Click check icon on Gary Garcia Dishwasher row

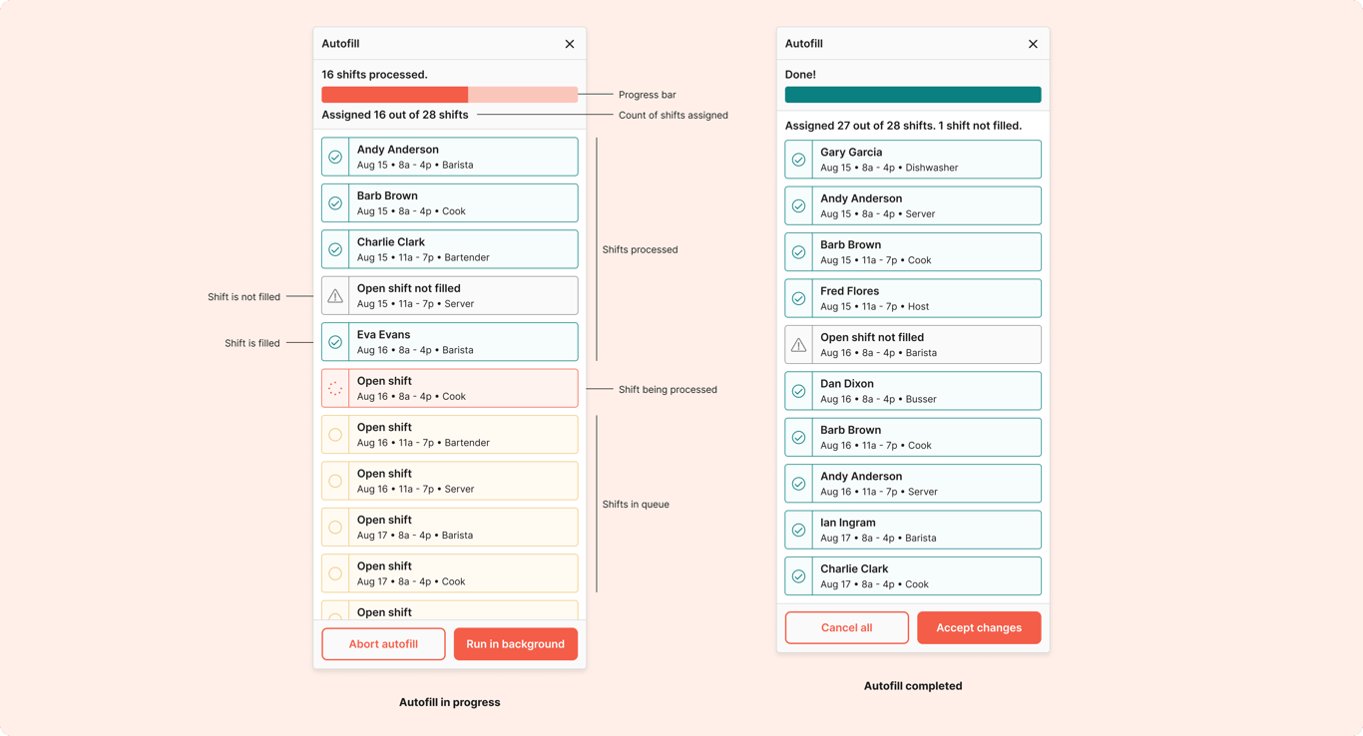(x=798, y=160)
